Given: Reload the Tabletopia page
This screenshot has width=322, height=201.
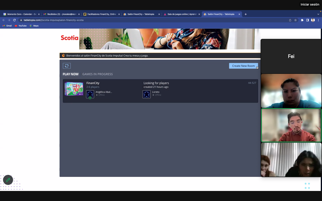Looking at the screenshot, I should (x=14, y=20).
